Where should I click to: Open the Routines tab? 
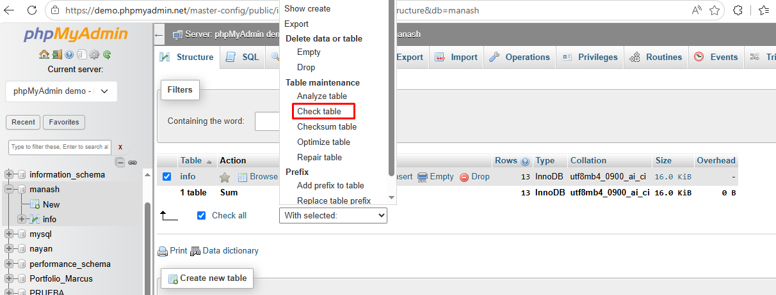pos(656,57)
